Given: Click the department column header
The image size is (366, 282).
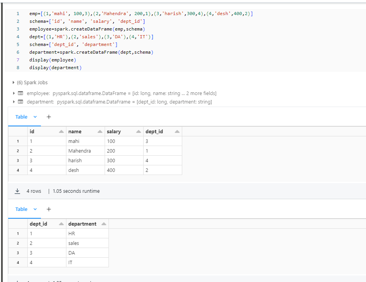Looking at the screenshot, I should pos(88,224).
